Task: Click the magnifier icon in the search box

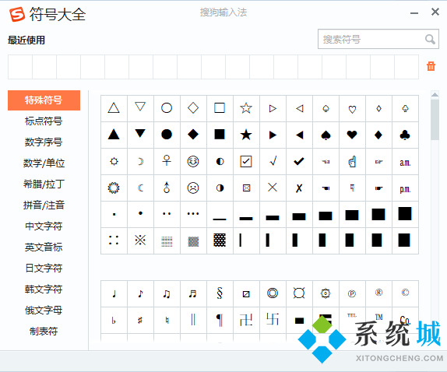Action: tap(430, 39)
